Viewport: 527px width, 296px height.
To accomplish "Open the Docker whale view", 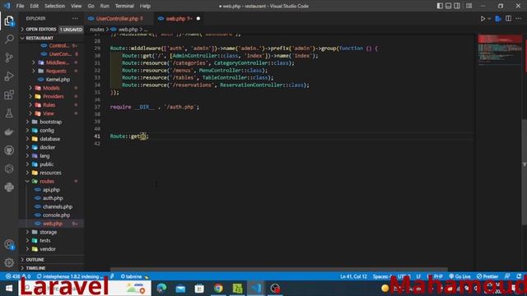I will click(9, 132).
